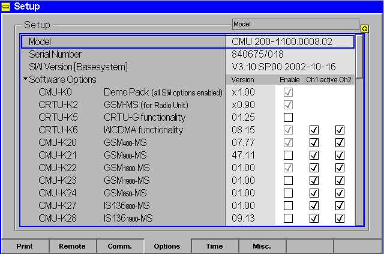Switch to the Remote tab
This screenshot has width=384, height=254.
[x=72, y=246]
